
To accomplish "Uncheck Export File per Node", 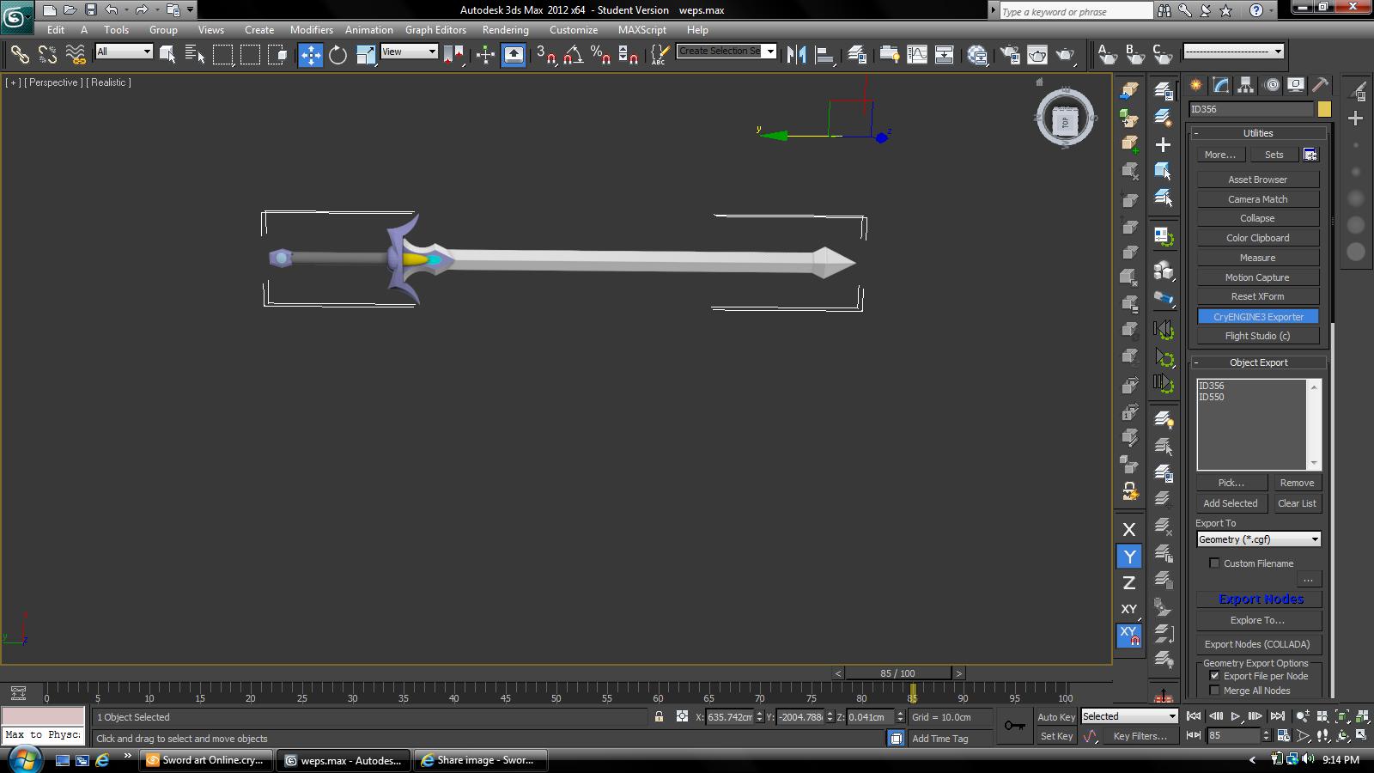I will [x=1214, y=676].
